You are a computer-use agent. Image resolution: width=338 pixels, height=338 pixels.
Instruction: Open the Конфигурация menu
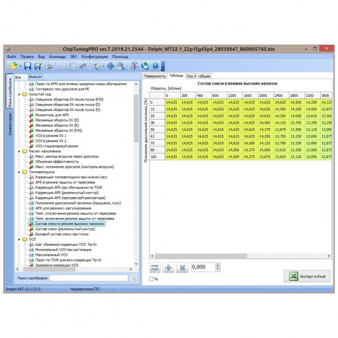(94, 56)
